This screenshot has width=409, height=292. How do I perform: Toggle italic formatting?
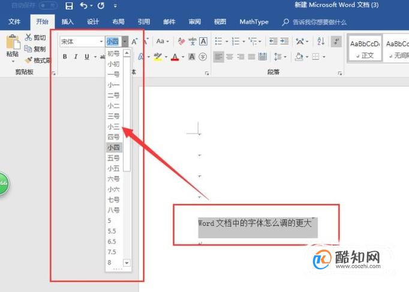(x=76, y=56)
